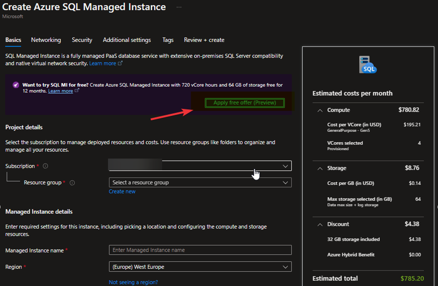Screen dimensions: 438x286
Task: Click the rocket icon in free offer banner
Action: (16, 85)
